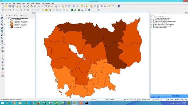Toggle visibility of the poverty rate province layer
This screenshot has width=188, height=105.
coord(8,18)
